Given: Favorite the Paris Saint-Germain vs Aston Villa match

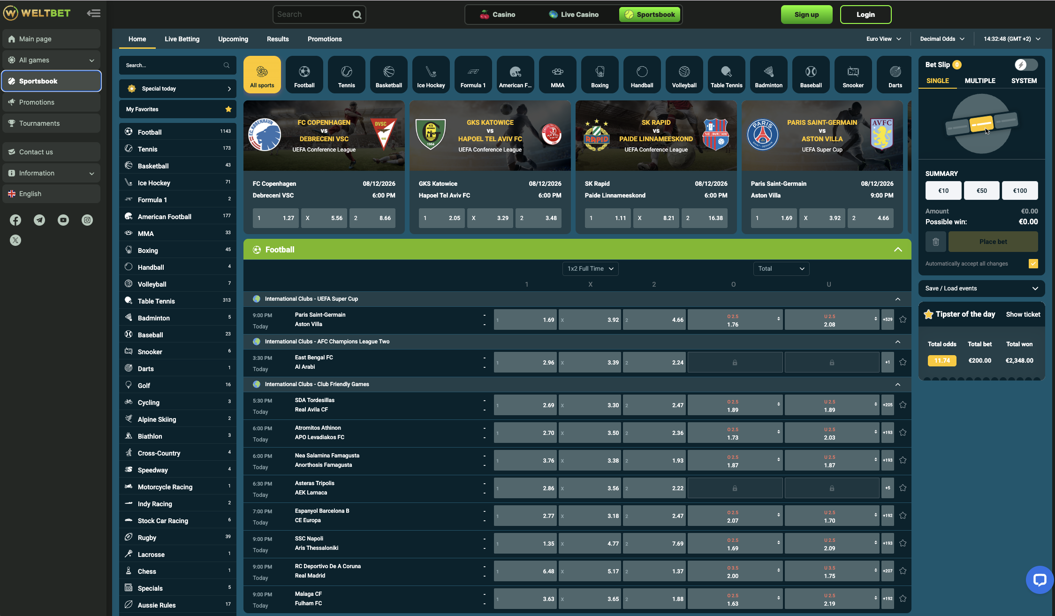Looking at the screenshot, I should pyautogui.click(x=903, y=319).
